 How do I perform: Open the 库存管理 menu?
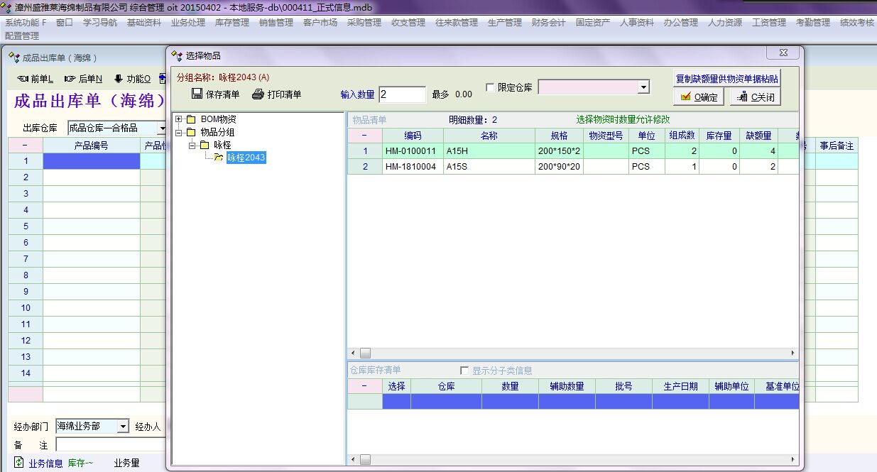pos(232,23)
